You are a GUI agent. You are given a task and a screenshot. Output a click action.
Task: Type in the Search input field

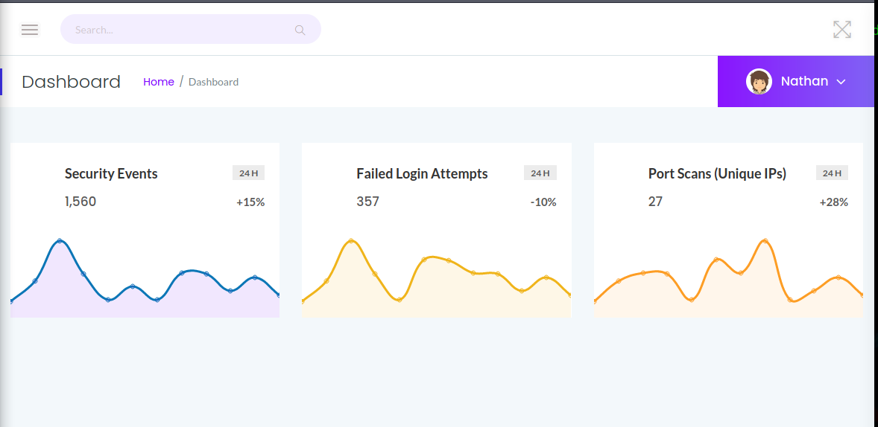coord(179,30)
